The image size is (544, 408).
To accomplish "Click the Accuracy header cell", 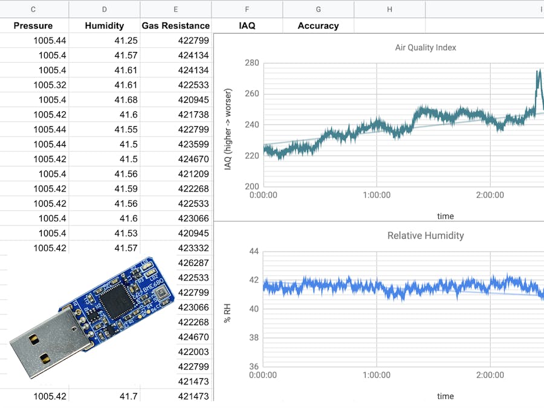I will 318,26.
